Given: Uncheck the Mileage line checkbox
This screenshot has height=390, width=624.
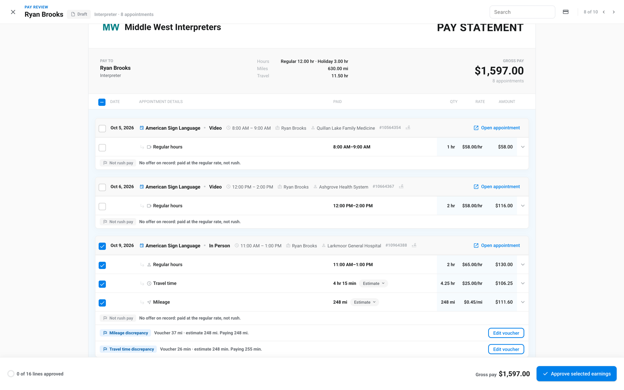Looking at the screenshot, I should point(102,303).
